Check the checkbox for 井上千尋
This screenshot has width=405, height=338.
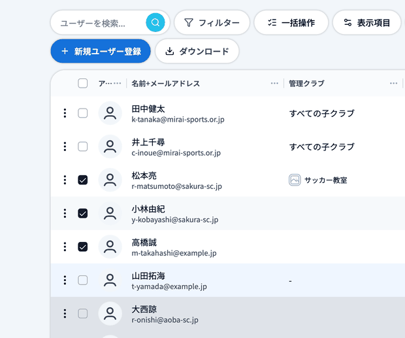click(x=83, y=146)
